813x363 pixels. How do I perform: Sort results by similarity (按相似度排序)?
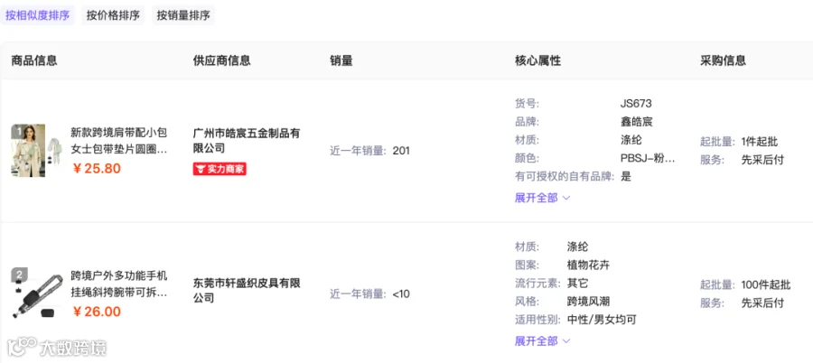click(37, 15)
